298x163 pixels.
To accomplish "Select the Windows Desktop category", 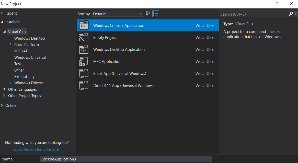I will [30, 38].
